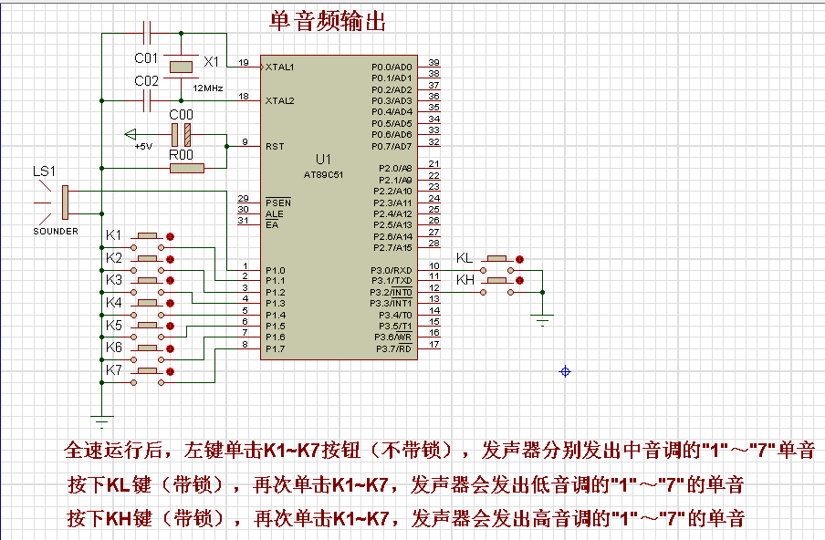Click the ALE pin label
Screen dimensions: 825x540
274,214
